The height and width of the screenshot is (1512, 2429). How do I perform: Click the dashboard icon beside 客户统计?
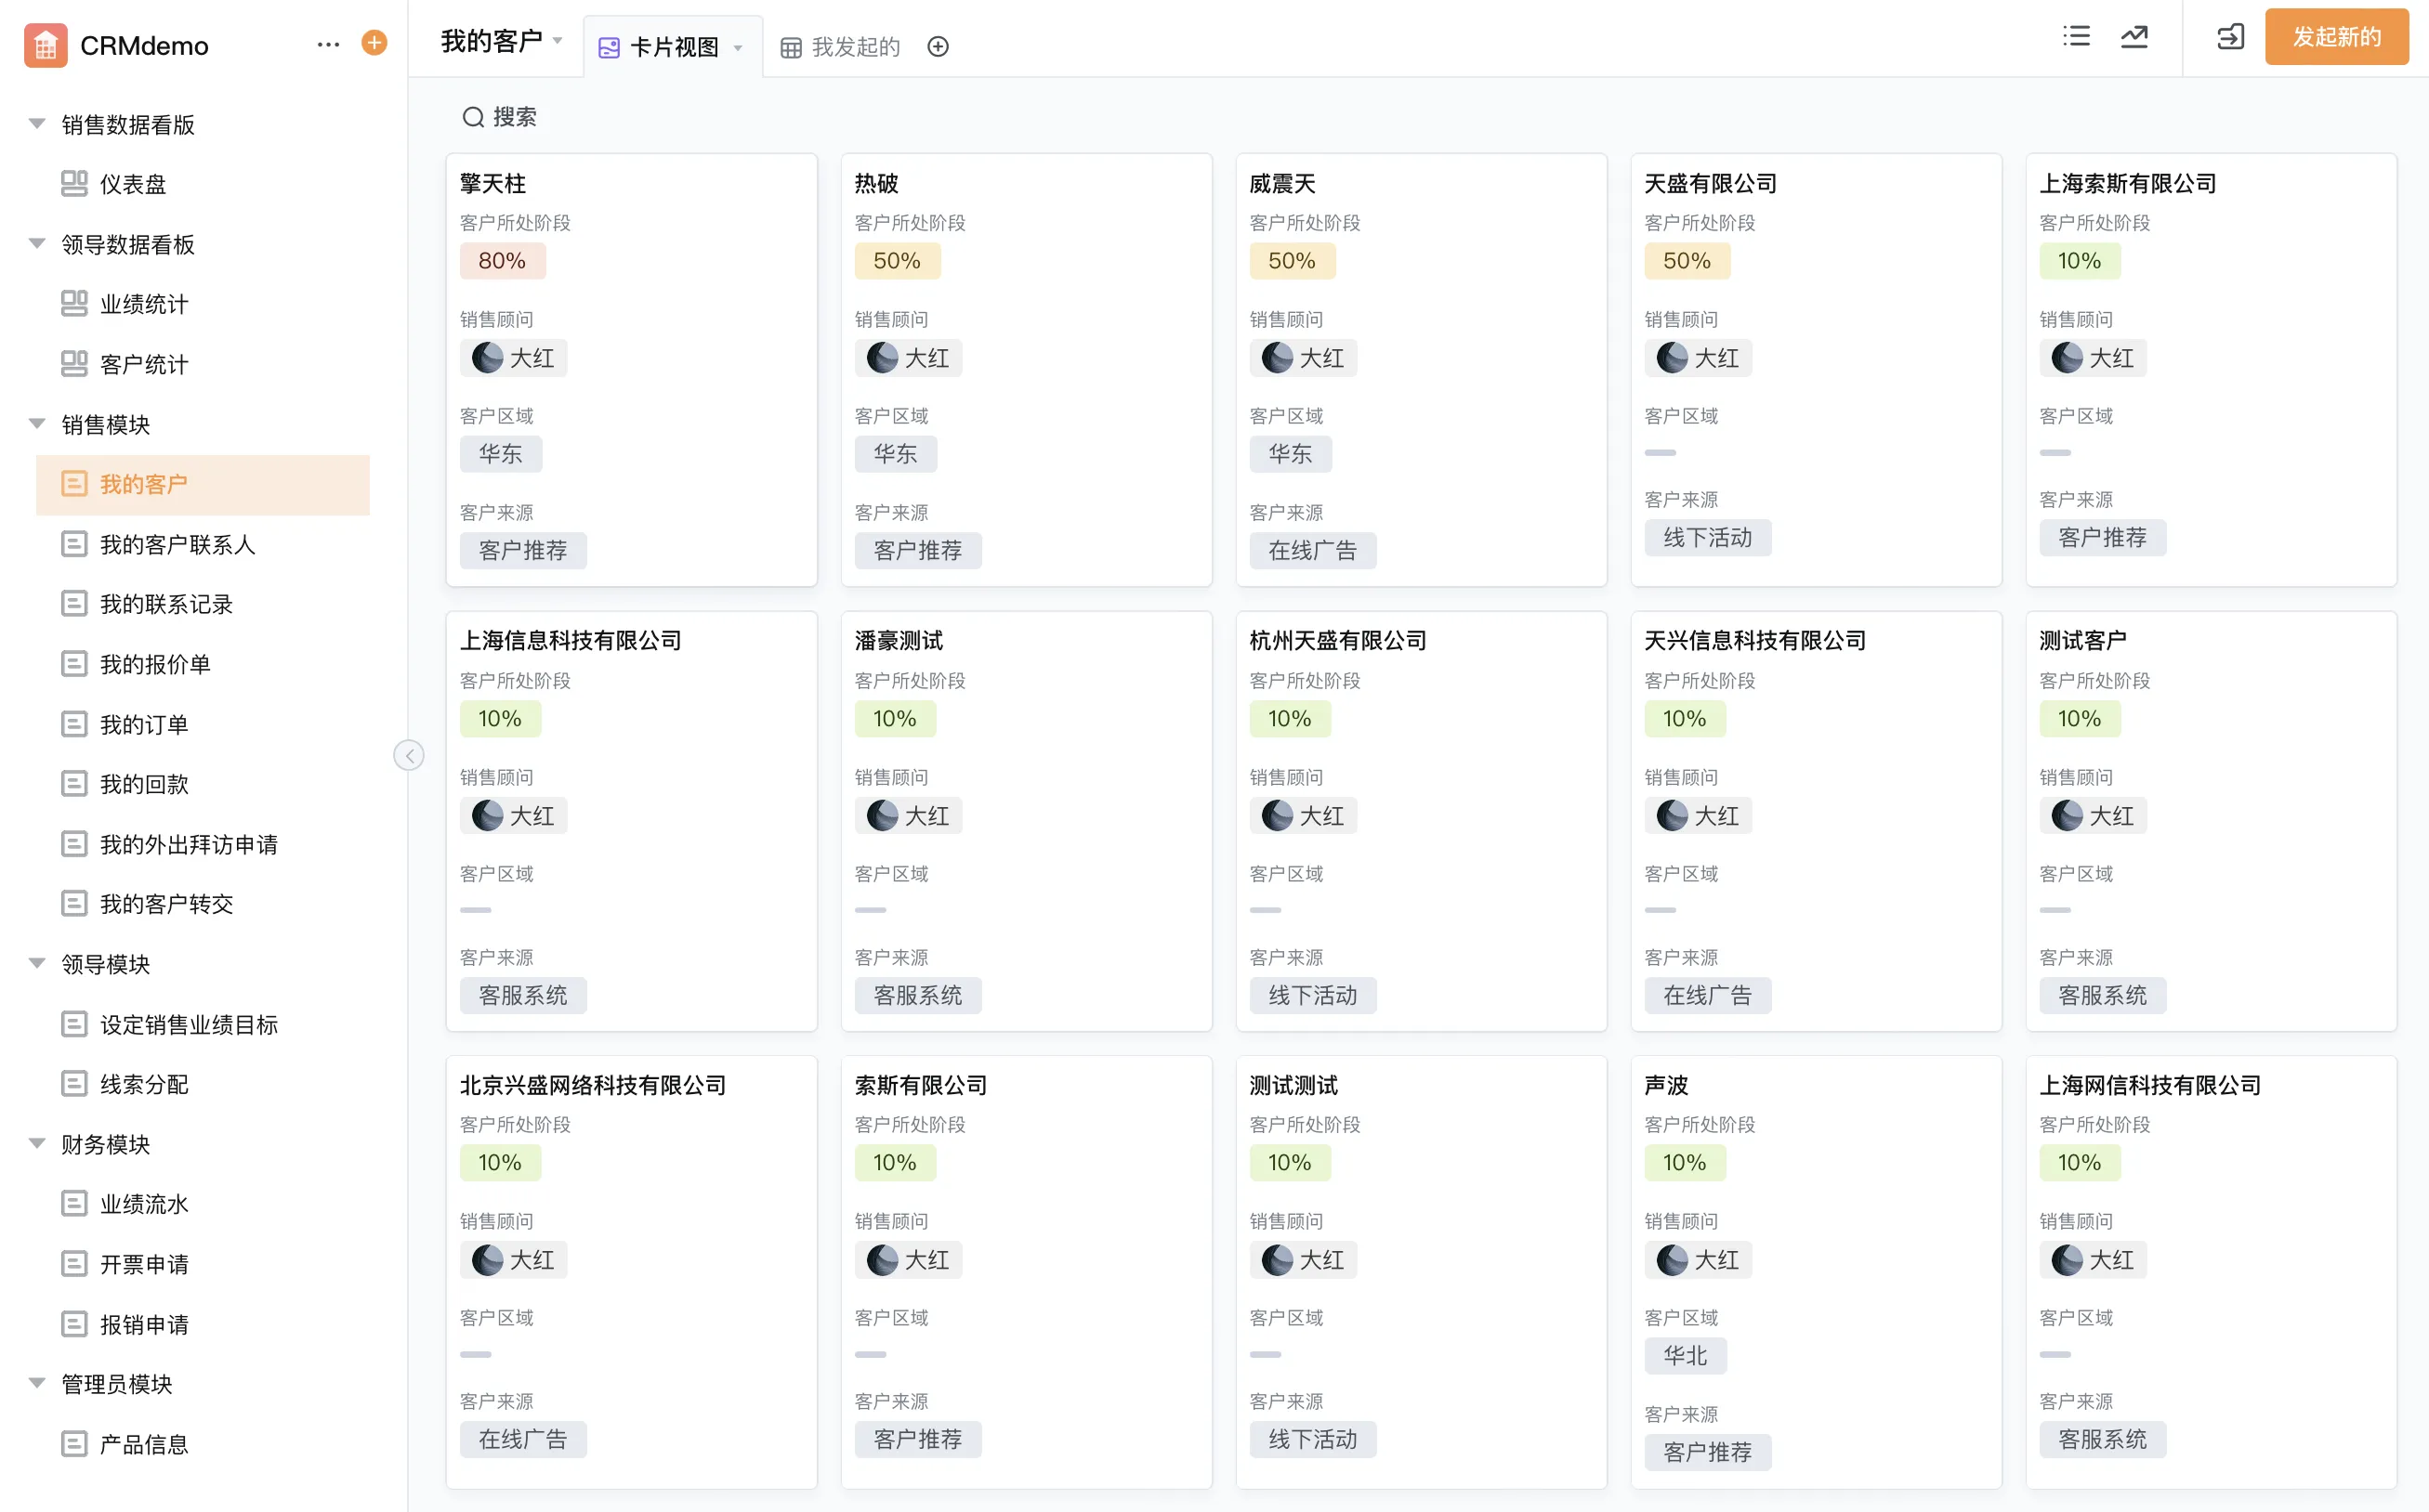(74, 364)
